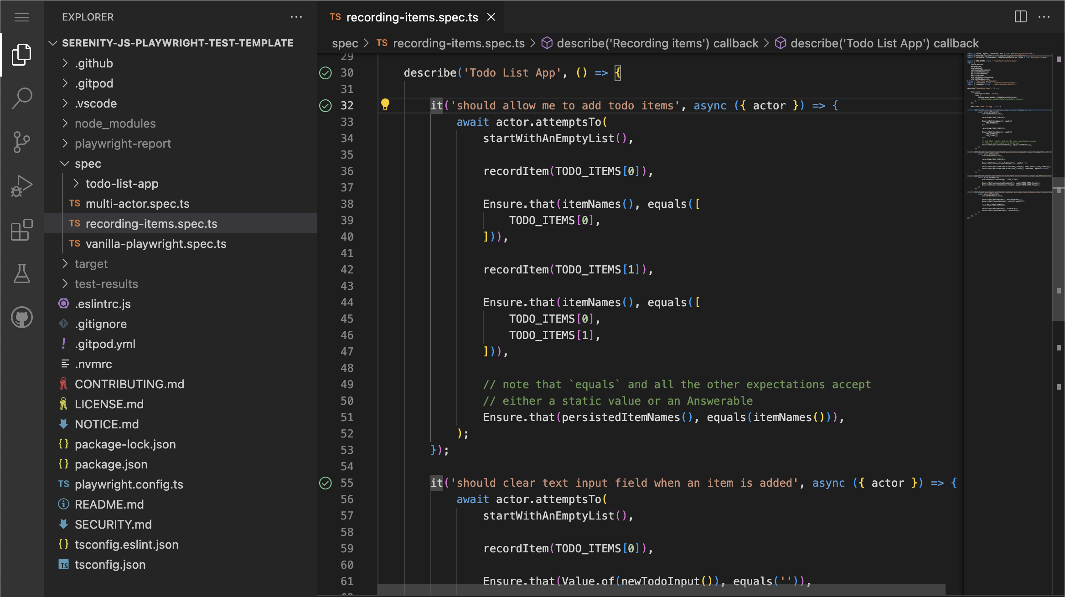Open the Run and Debug view

22,185
